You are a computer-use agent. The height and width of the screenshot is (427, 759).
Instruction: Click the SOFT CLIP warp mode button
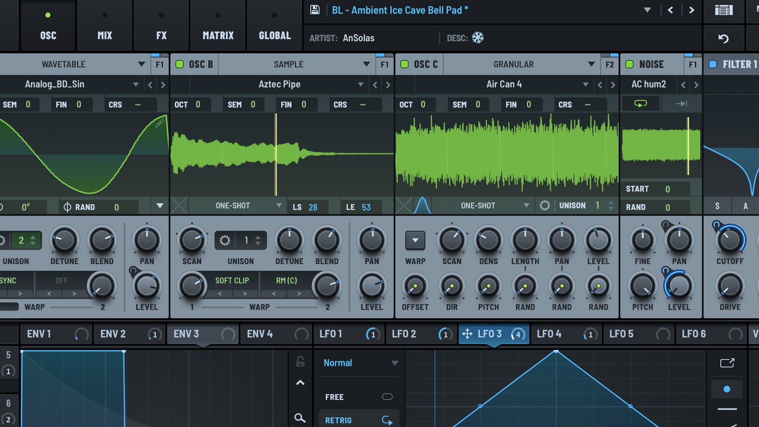tap(232, 280)
